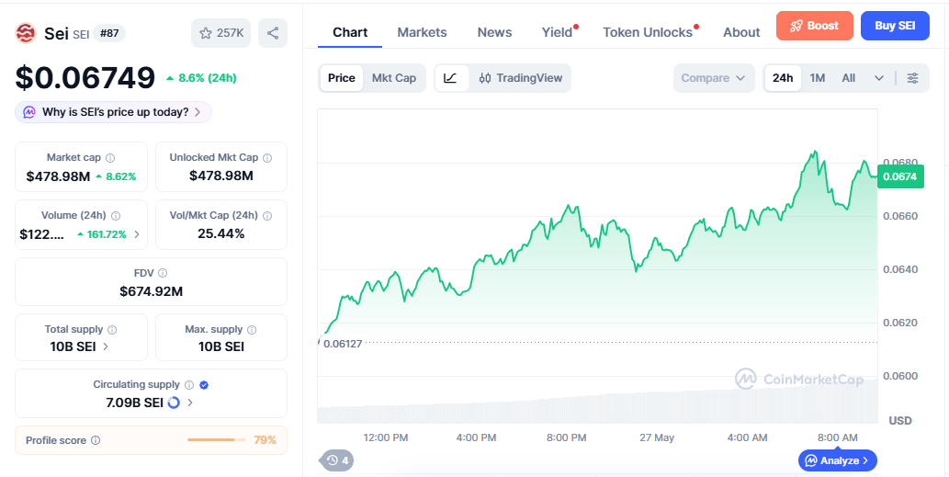Click the history events badge showing 4
Viewport: 949px width, 477px height.
(337, 460)
